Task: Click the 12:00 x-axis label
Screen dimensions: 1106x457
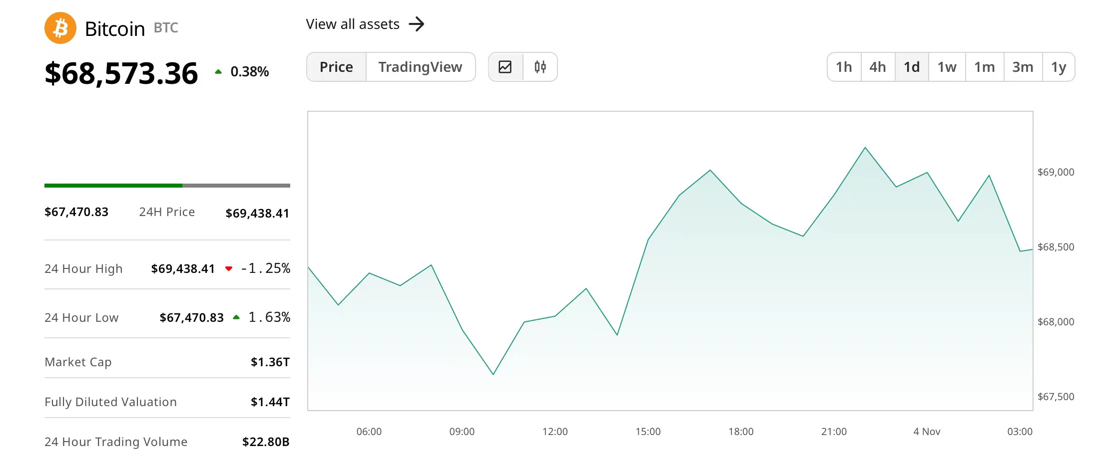Action: coord(555,432)
